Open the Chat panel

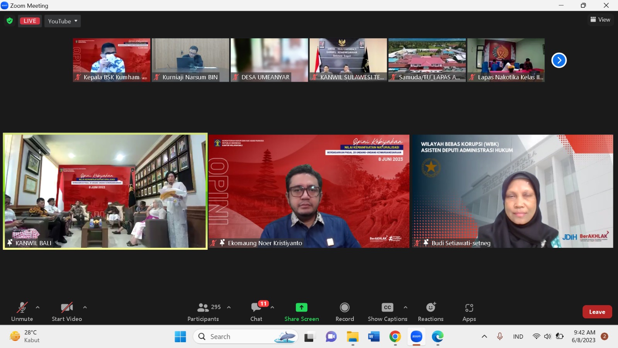pos(256,312)
